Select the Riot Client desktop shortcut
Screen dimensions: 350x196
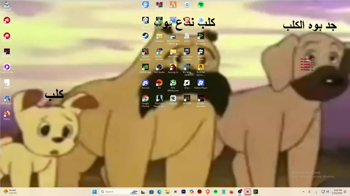coord(7,37)
